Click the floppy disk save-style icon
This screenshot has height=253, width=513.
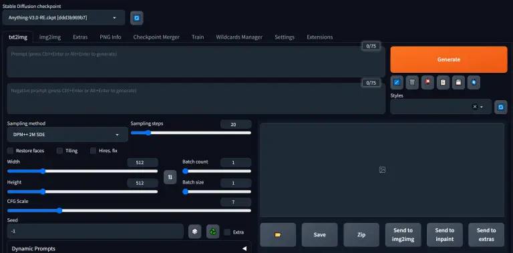tap(458, 82)
